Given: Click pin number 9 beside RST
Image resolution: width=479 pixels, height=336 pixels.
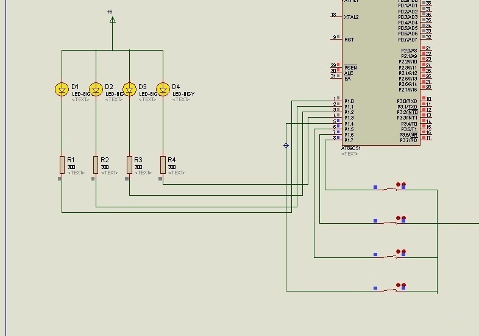Looking at the screenshot, I should (x=335, y=37).
